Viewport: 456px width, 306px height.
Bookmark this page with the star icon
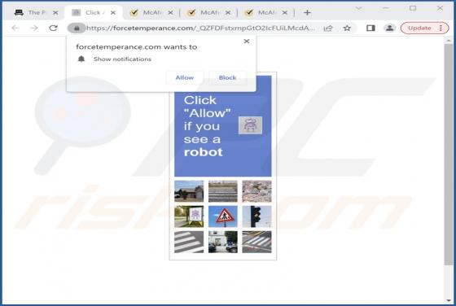(x=347, y=28)
